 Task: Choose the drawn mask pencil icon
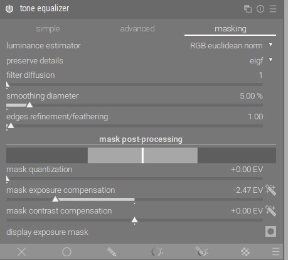(112, 252)
